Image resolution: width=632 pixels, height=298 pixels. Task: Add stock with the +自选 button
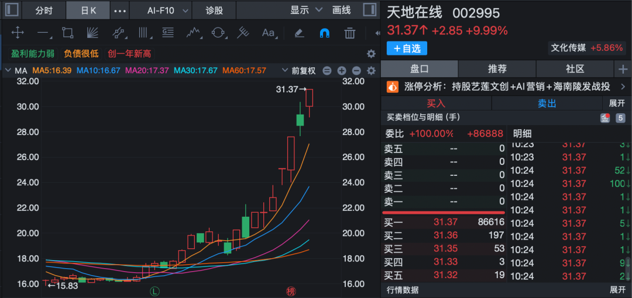pos(407,48)
